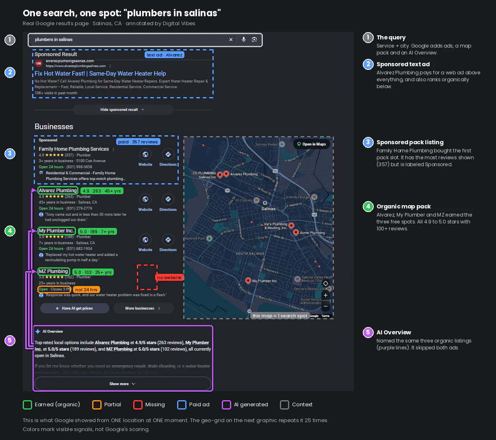Collapse the ad with Hide sponsored result

(123, 110)
